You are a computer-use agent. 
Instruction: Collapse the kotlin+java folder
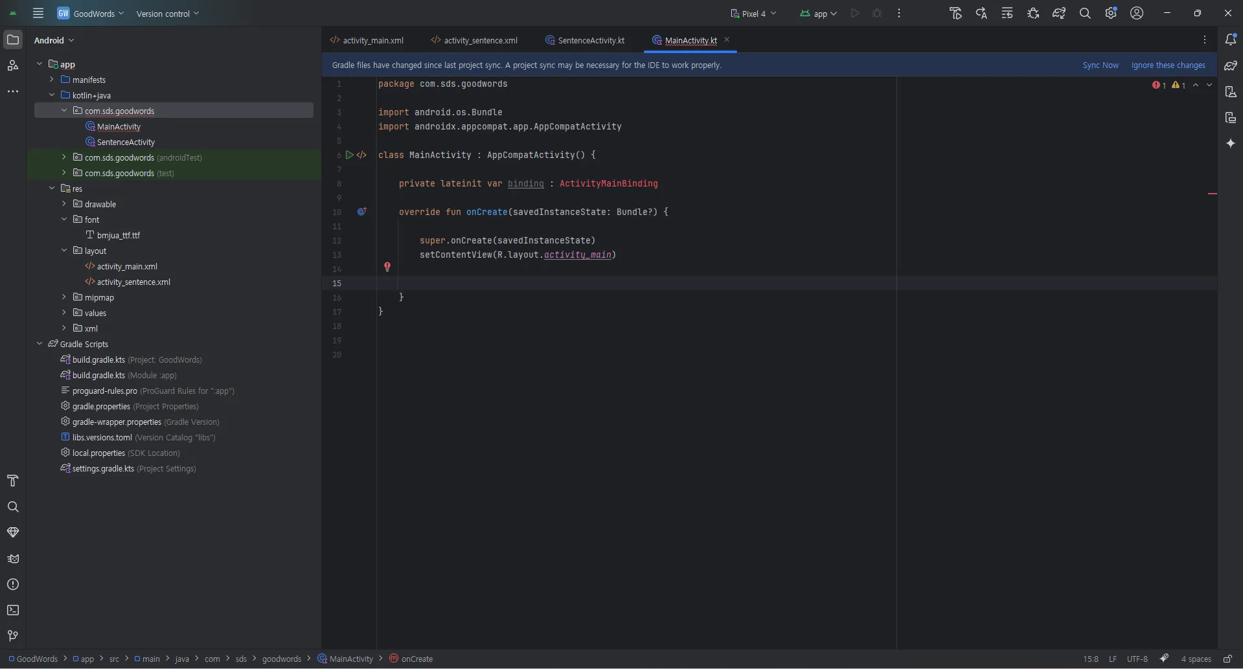(52, 95)
